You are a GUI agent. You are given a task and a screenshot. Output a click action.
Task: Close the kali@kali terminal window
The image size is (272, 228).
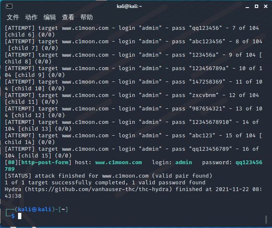coord(266,6)
